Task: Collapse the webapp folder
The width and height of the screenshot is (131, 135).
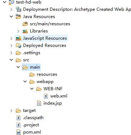Action: [25, 82]
